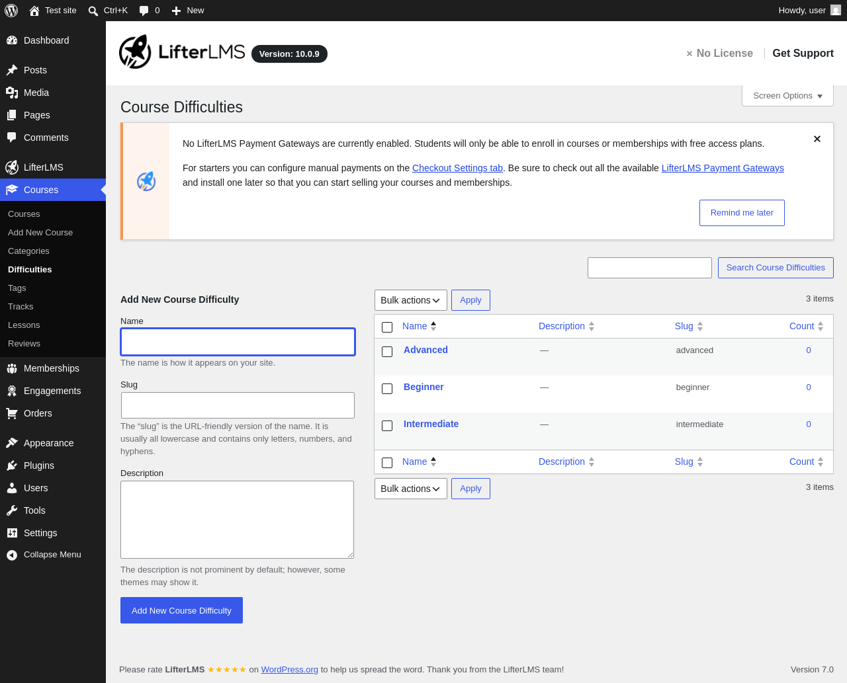Open the Reviews submenu item

24,344
